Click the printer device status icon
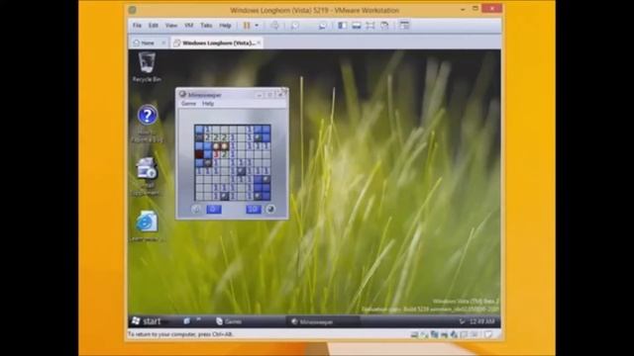Screen dimensions: 634x356 tap(445, 334)
